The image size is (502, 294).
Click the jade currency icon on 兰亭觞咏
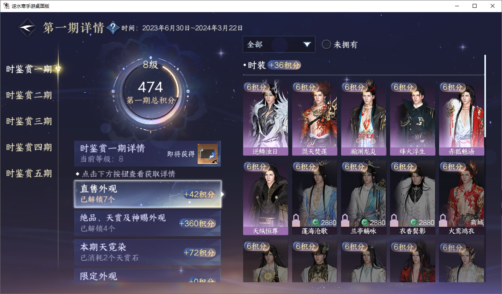365,222
